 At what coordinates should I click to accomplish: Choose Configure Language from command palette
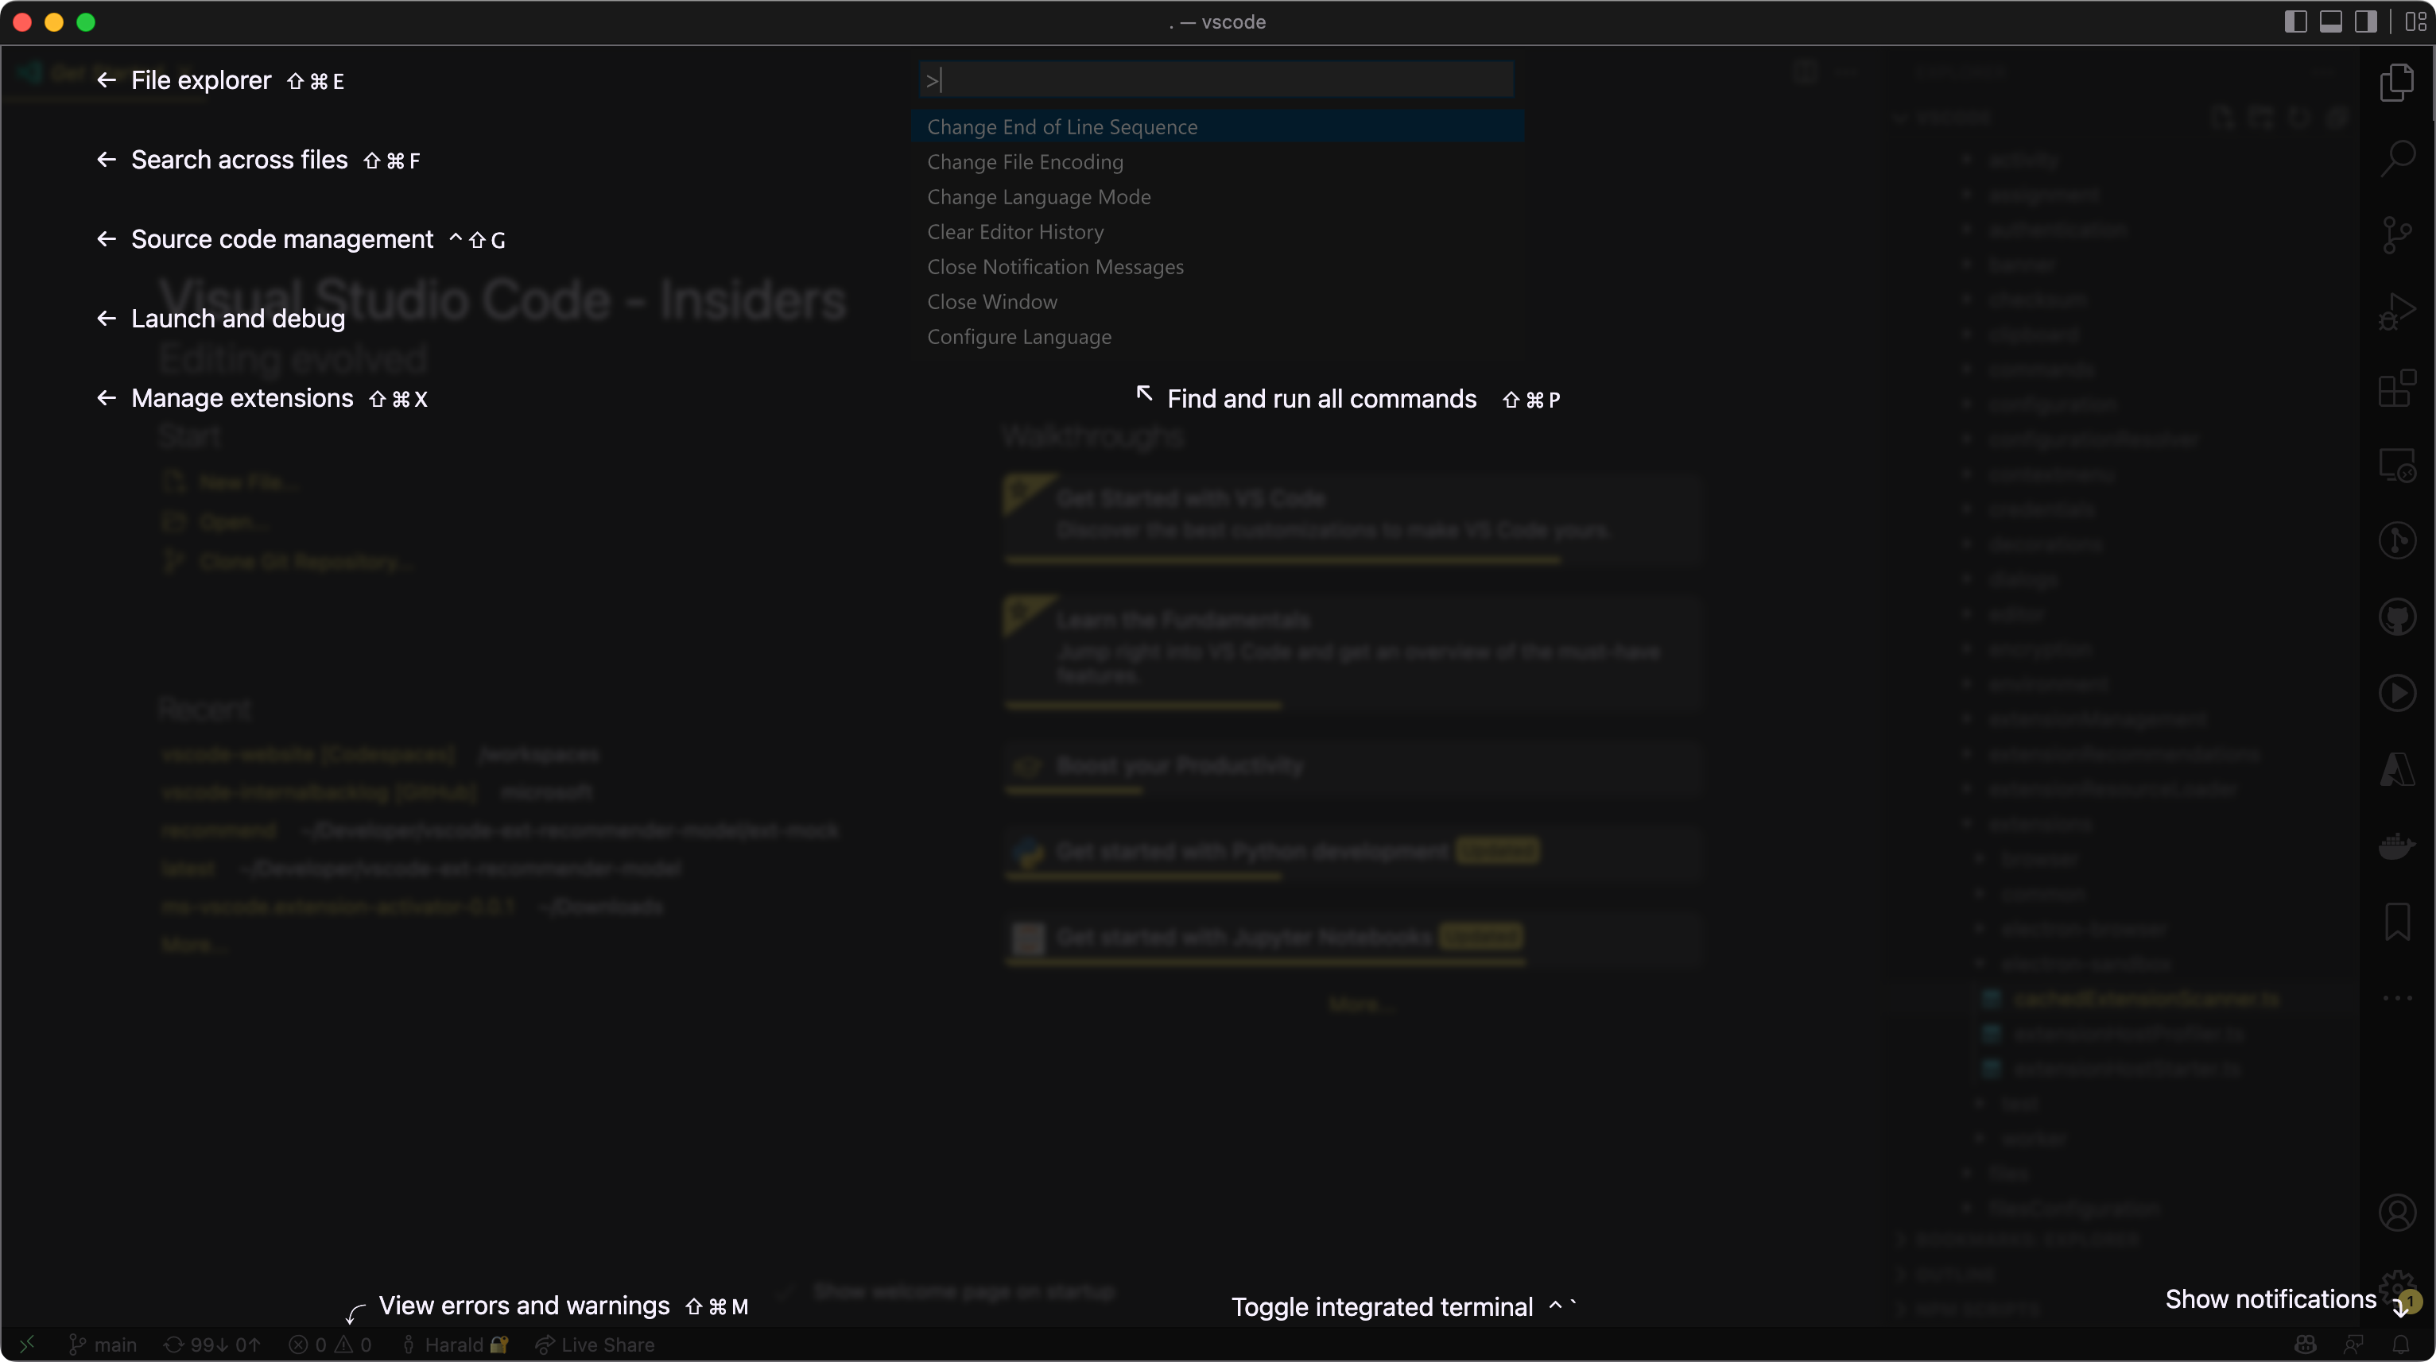1018,336
